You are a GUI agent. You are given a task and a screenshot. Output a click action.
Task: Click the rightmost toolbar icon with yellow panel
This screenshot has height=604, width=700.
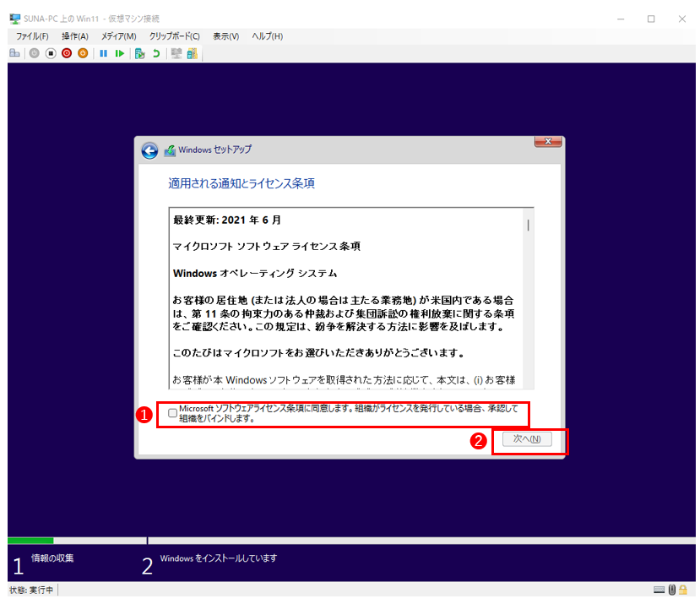(193, 53)
